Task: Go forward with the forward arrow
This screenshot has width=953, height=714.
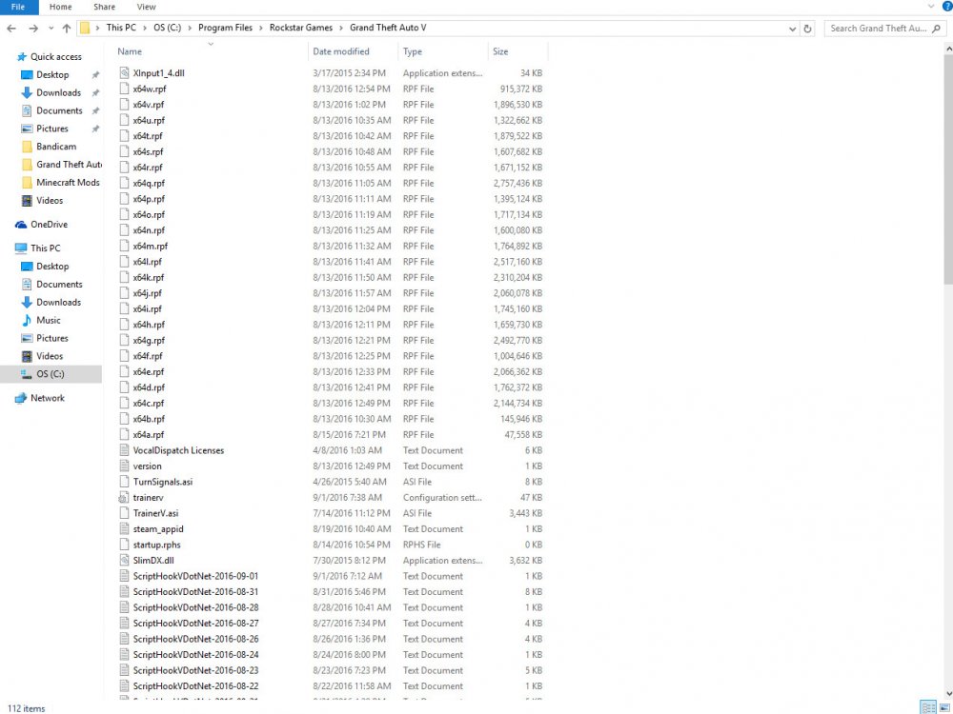Action: tap(33, 28)
